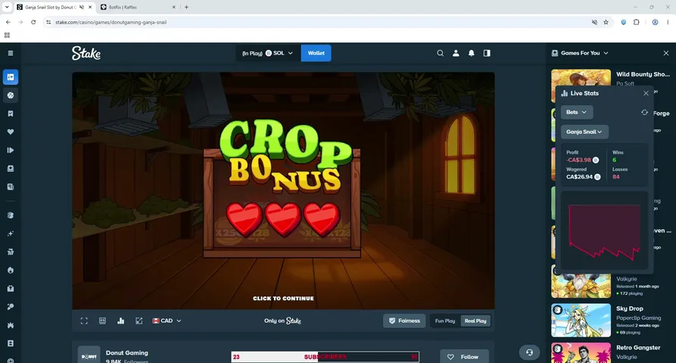676x363 pixels.
Task: Open the hamburger menu in Stake sidebar
Action: [x=11, y=53]
